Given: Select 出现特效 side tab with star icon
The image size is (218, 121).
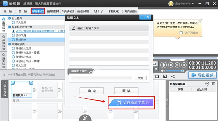Looking at the screenshot, I should (4, 25).
